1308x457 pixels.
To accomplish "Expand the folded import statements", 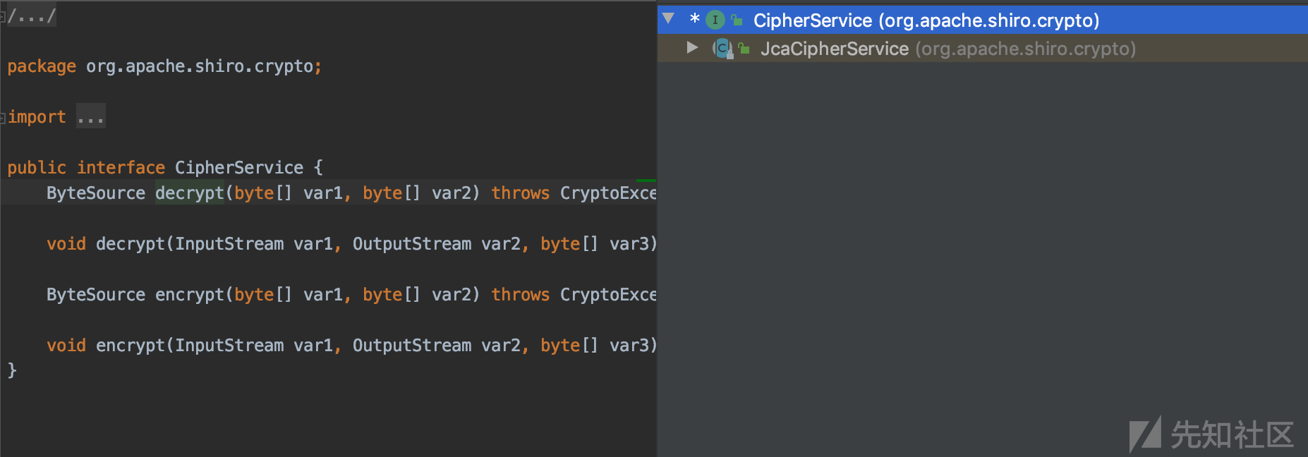I will [91, 116].
